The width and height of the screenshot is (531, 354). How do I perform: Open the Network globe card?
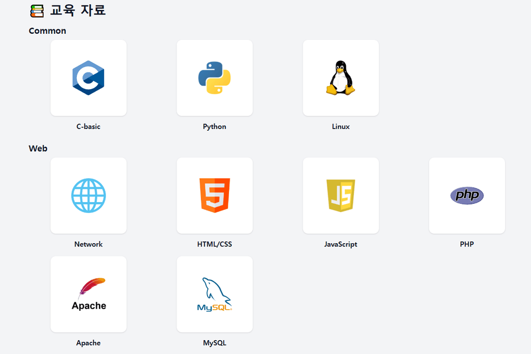(88, 196)
